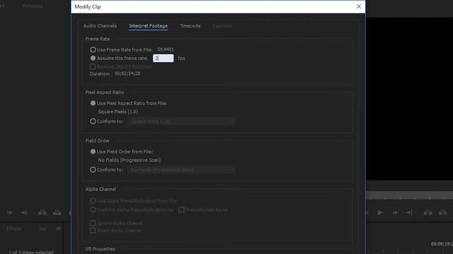Screen dimensions: 453x254
Task: Click the Program monitor time ruler bar
Action: pos(410,195)
